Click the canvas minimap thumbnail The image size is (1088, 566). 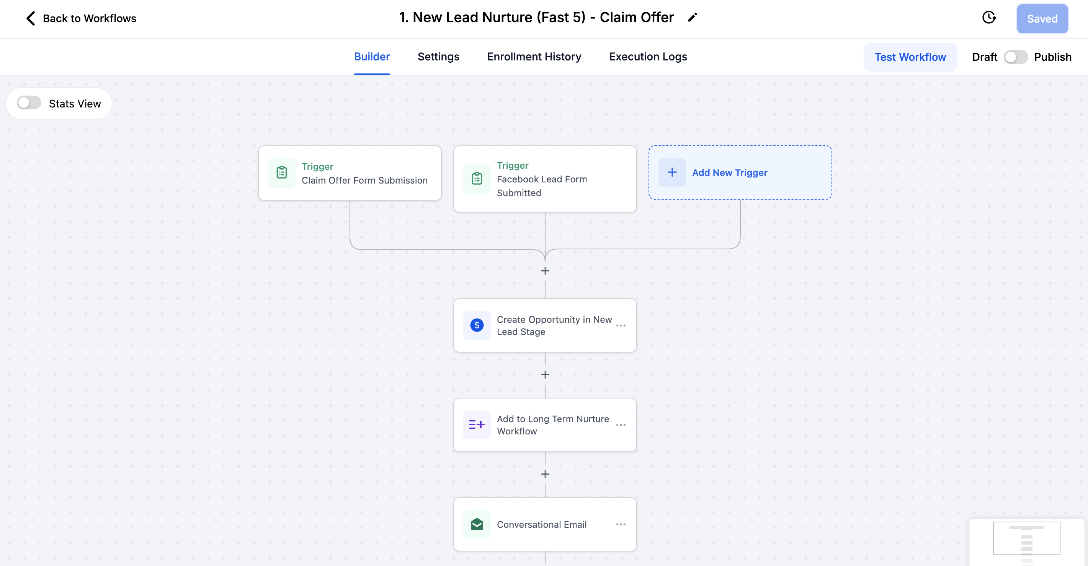(x=1026, y=538)
